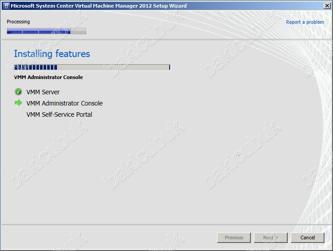Click the Processing label
This screenshot has width=333, height=251.
[x=18, y=22]
